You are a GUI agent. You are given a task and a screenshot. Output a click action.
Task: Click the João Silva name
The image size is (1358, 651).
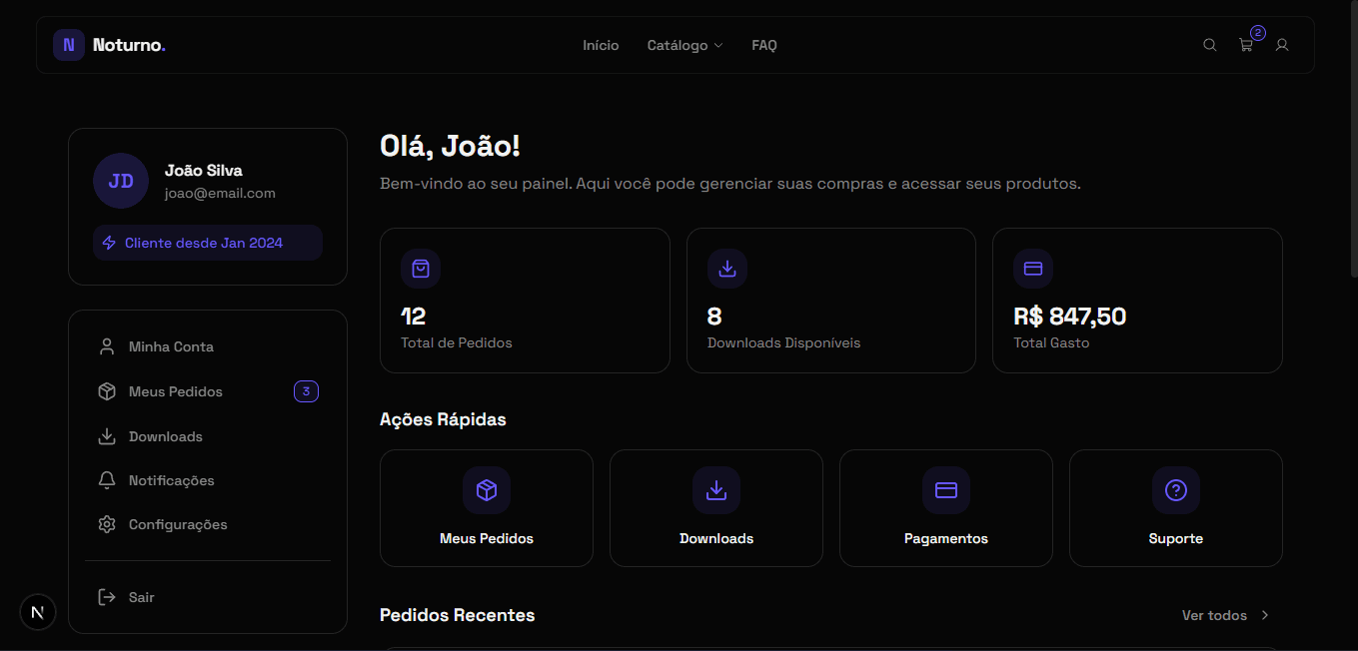pyautogui.click(x=204, y=170)
